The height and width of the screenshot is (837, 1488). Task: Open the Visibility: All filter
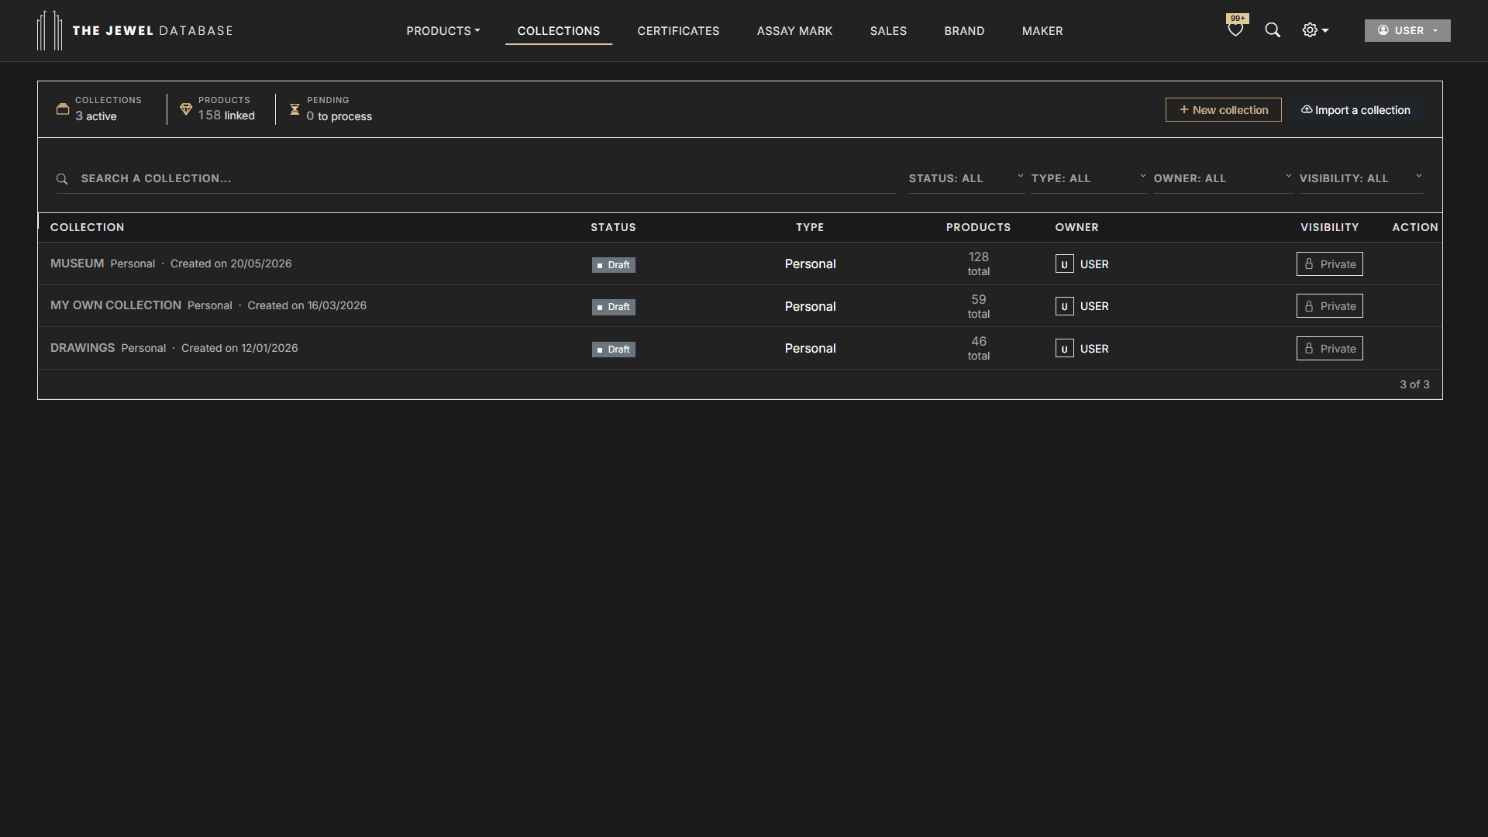(1362, 178)
